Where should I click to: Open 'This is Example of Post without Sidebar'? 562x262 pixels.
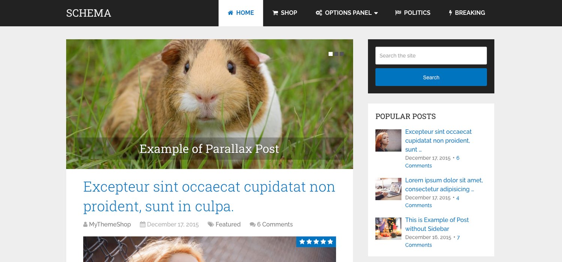point(437,224)
